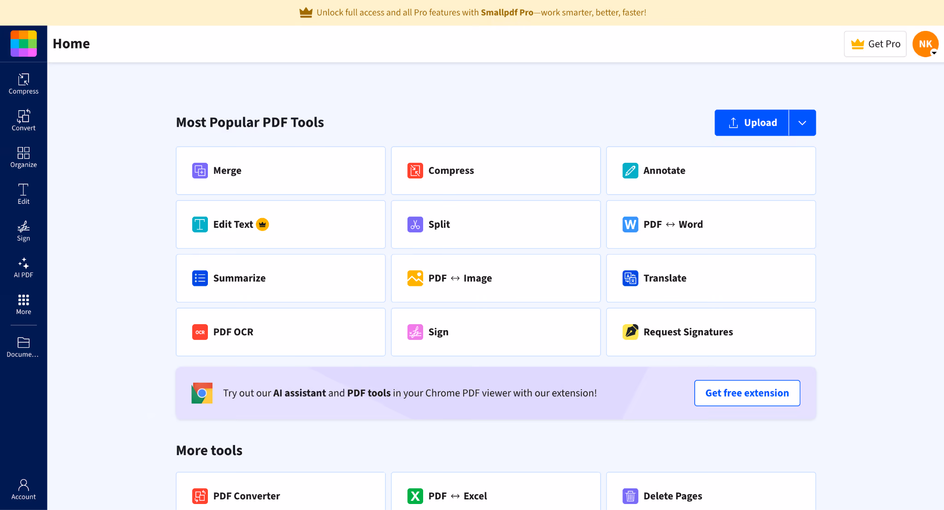The image size is (944, 510).
Task: Open the Request Signatures tool card
Action: click(711, 332)
